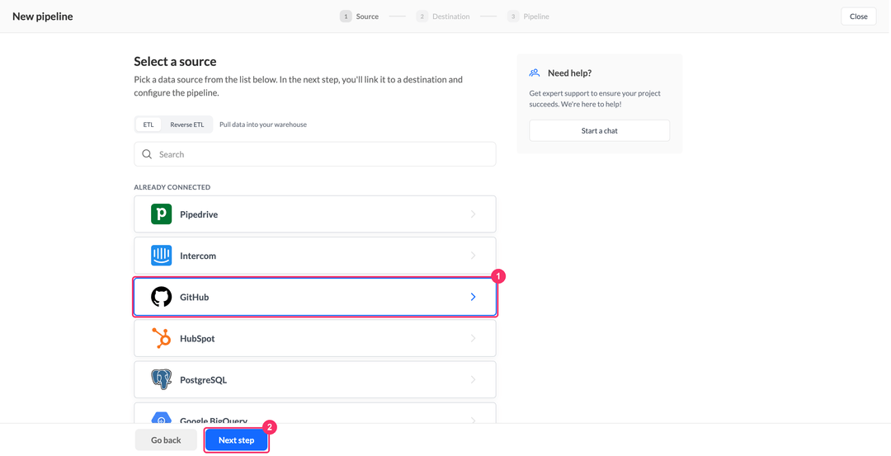Click the Need help? heading
The height and width of the screenshot is (456, 891).
[569, 73]
